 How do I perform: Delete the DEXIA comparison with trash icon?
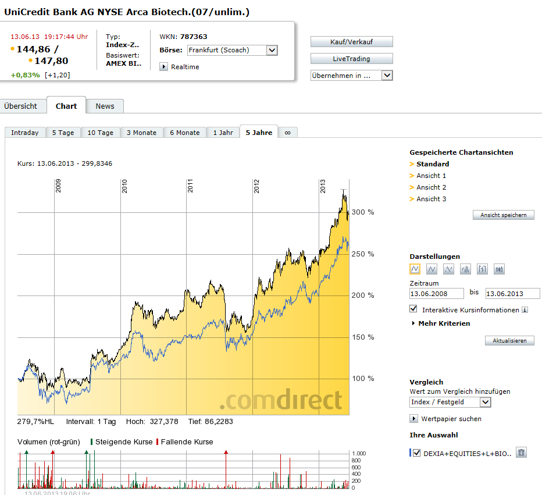[521, 453]
